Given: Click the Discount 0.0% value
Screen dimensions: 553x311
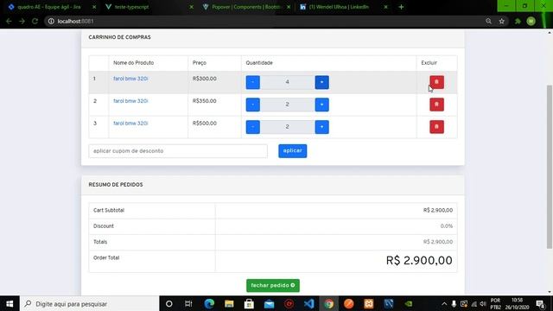Looking at the screenshot, I should click(447, 226).
